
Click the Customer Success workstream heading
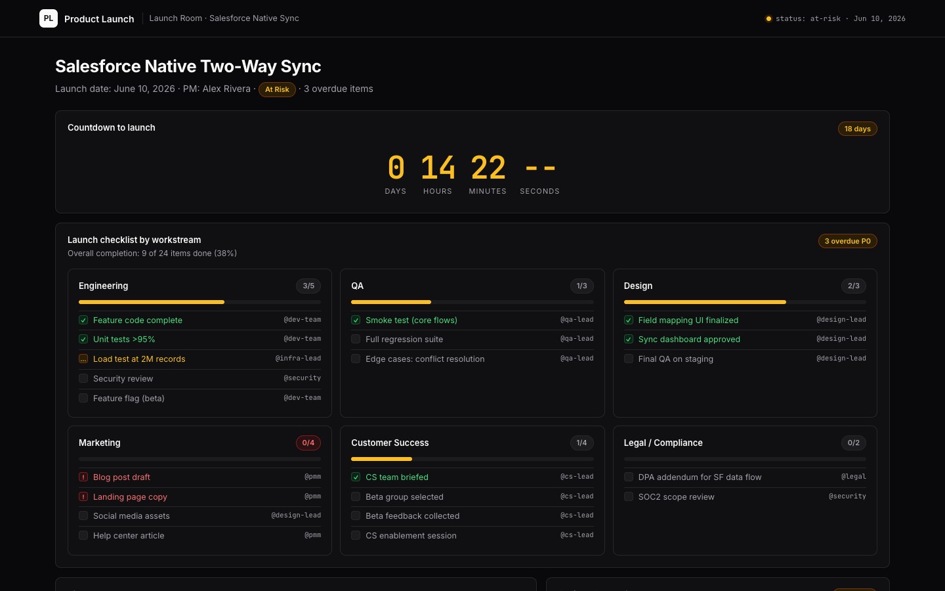tap(390, 443)
